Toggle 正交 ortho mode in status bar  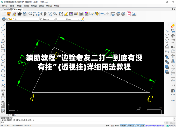(112, 126)
